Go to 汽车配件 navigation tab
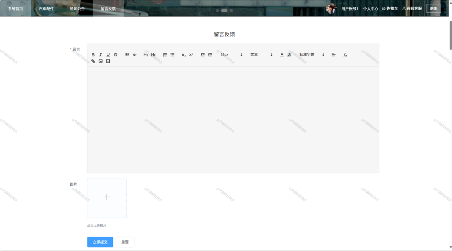This screenshot has height=251, width=452. click(x=46, y=9)
